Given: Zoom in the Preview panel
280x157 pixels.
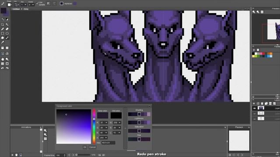Looking at the screenshot, I should [254, 12].
